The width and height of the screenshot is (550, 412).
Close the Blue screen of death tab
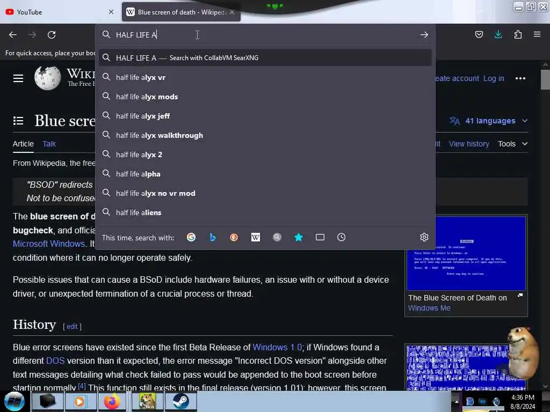[x=232, y=12]
